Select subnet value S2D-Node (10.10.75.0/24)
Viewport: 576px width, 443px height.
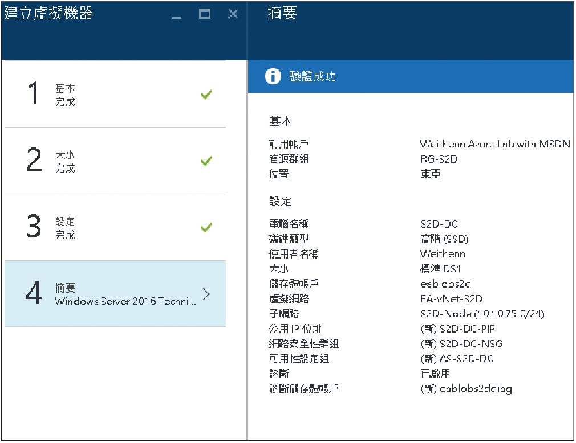[x=482, y=314]
